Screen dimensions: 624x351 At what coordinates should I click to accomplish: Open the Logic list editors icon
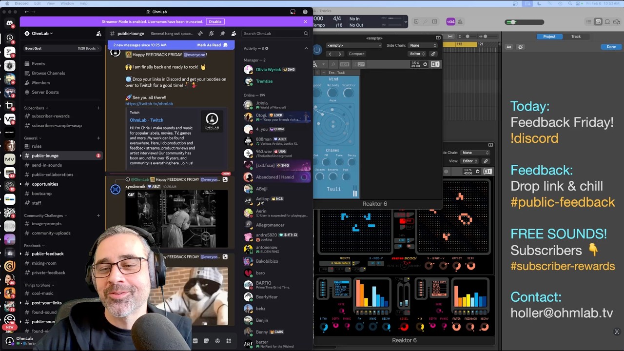pos(588,21)
